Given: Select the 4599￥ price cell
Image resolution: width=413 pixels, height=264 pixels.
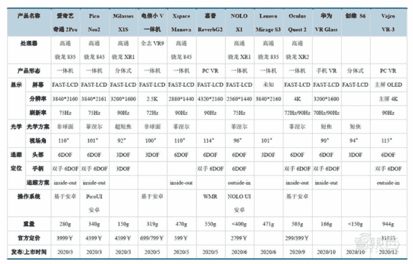Looking at the screenshot, I should click(x=123, y=238).
